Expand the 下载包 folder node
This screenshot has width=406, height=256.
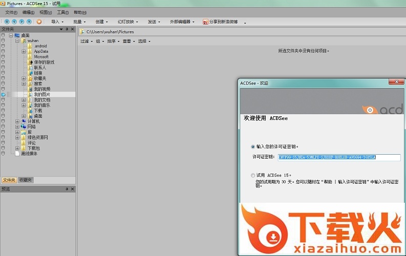click(x=17, y=148)
